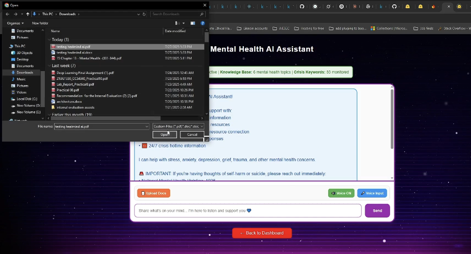Select testing healmind ai.docx file
This screenshot has height=254, width=471.
tap(74, 53)
